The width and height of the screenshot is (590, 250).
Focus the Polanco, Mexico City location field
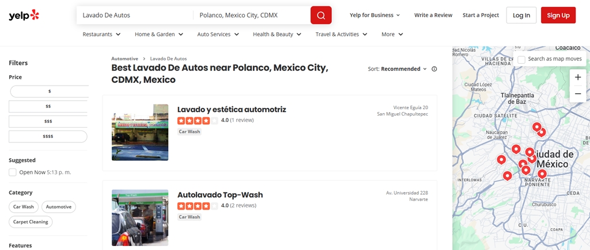pyautogui.click(x=252, y=15)
